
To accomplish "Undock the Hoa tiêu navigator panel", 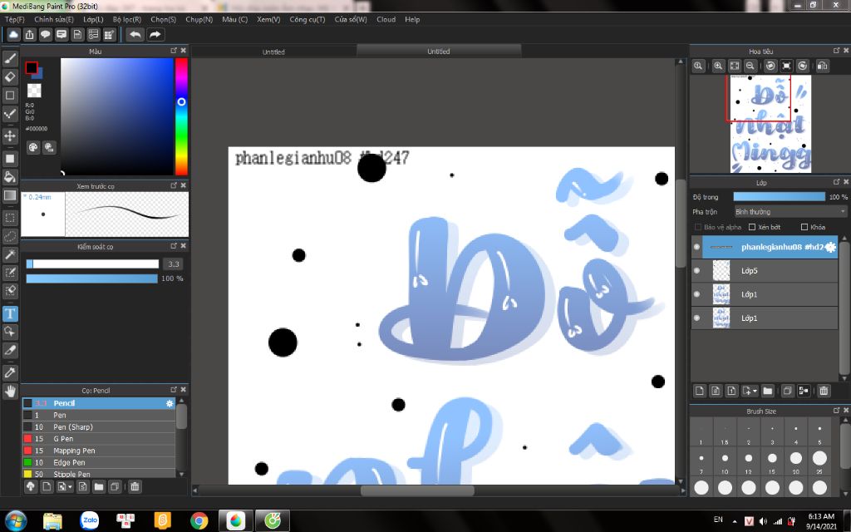I will 836,51.
